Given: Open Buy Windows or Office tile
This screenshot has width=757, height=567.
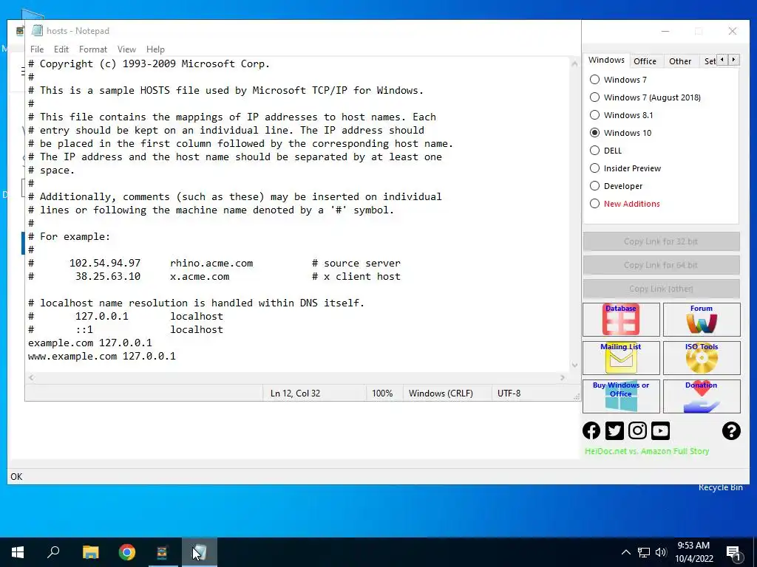Looking at the screenshot, I should (621, 396).
